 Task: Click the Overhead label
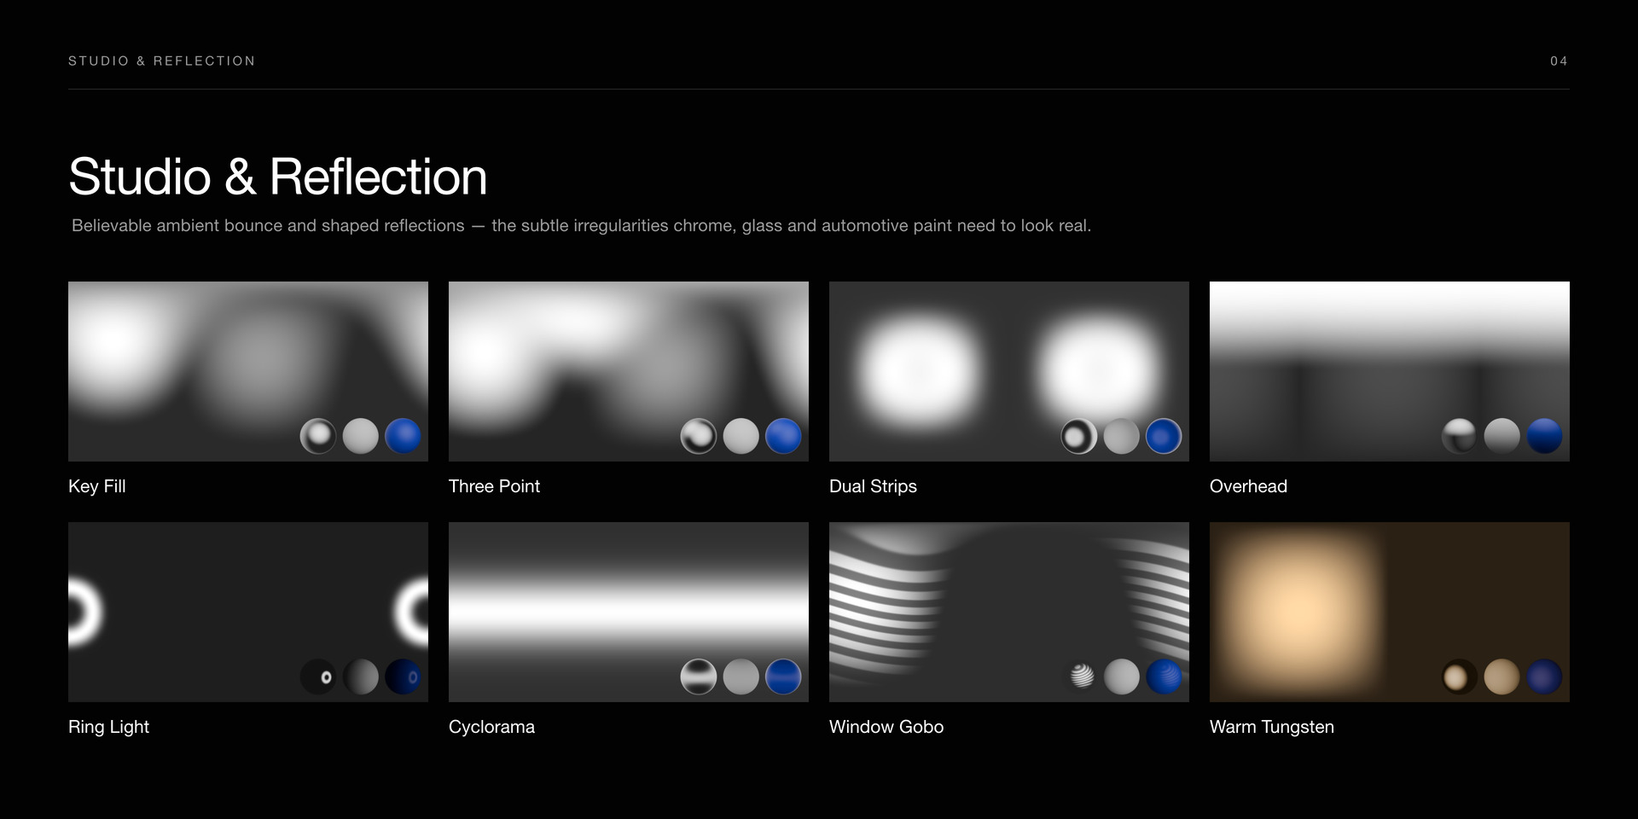click(1248, 486)
